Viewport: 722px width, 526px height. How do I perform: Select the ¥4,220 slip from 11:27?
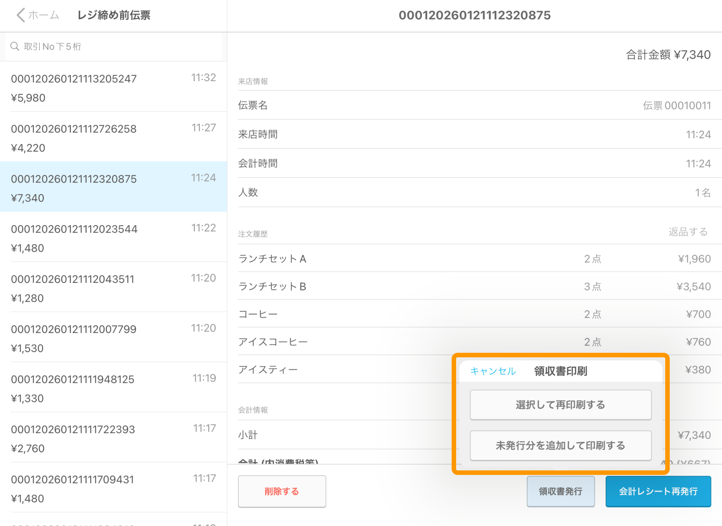click(x=113, y=137)
